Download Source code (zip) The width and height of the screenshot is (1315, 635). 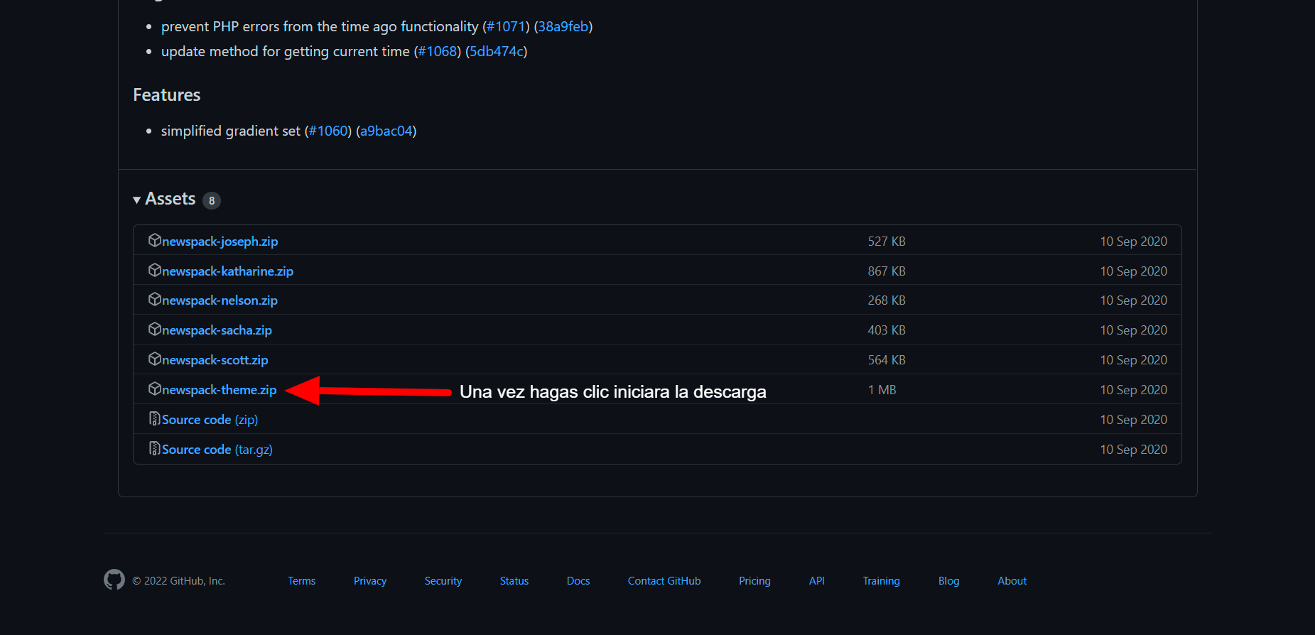[x=210, y=420]
